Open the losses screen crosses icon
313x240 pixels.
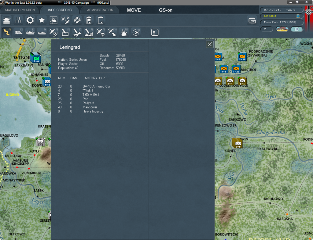[18, 20]
